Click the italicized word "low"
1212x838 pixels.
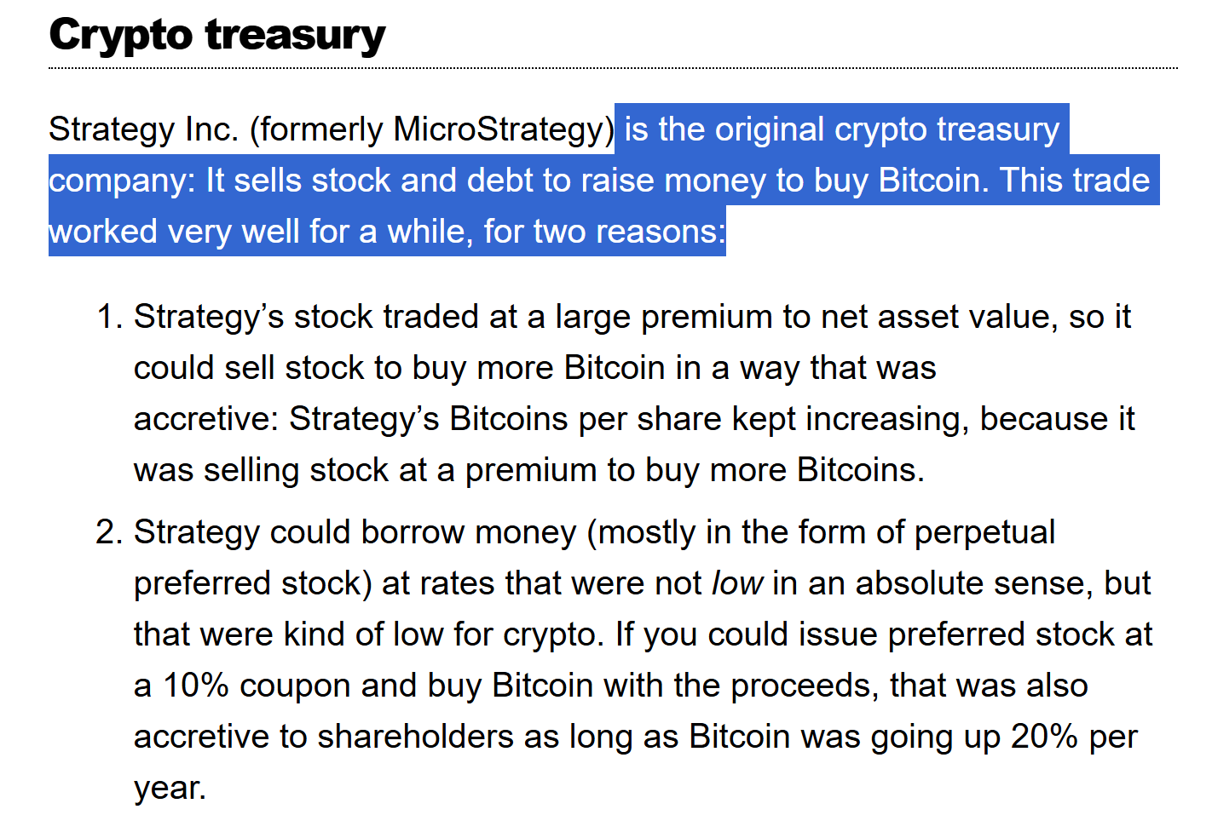(736, 583)
